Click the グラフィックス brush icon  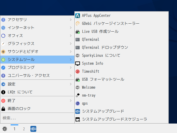[x=3, y=44]
